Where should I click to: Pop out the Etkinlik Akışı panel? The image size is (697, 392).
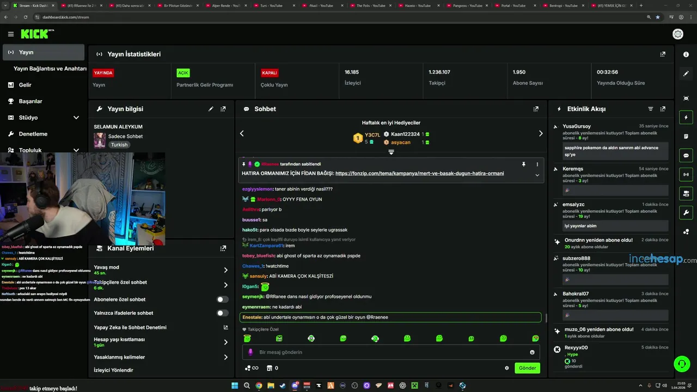pyautogui.click(x=663, y=109)
